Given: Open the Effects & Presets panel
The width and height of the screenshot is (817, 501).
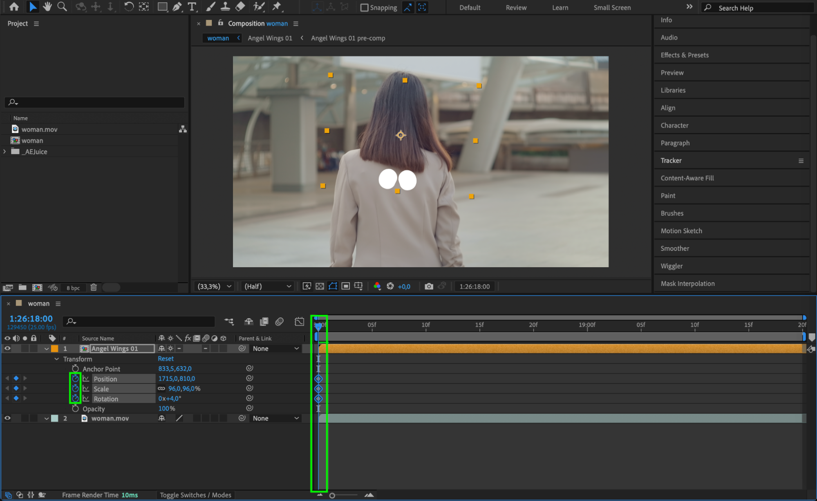Looking at the screenshot, I should [685, 55].
